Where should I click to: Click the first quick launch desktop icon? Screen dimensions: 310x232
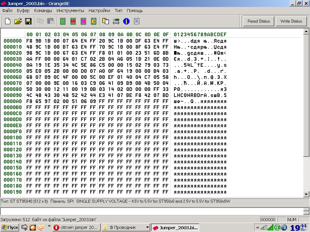[24, 227]
